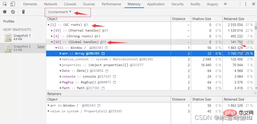
Task: Click the record heap snapshot circle icon
Action: pyautogui.click(x=5, y=12)
